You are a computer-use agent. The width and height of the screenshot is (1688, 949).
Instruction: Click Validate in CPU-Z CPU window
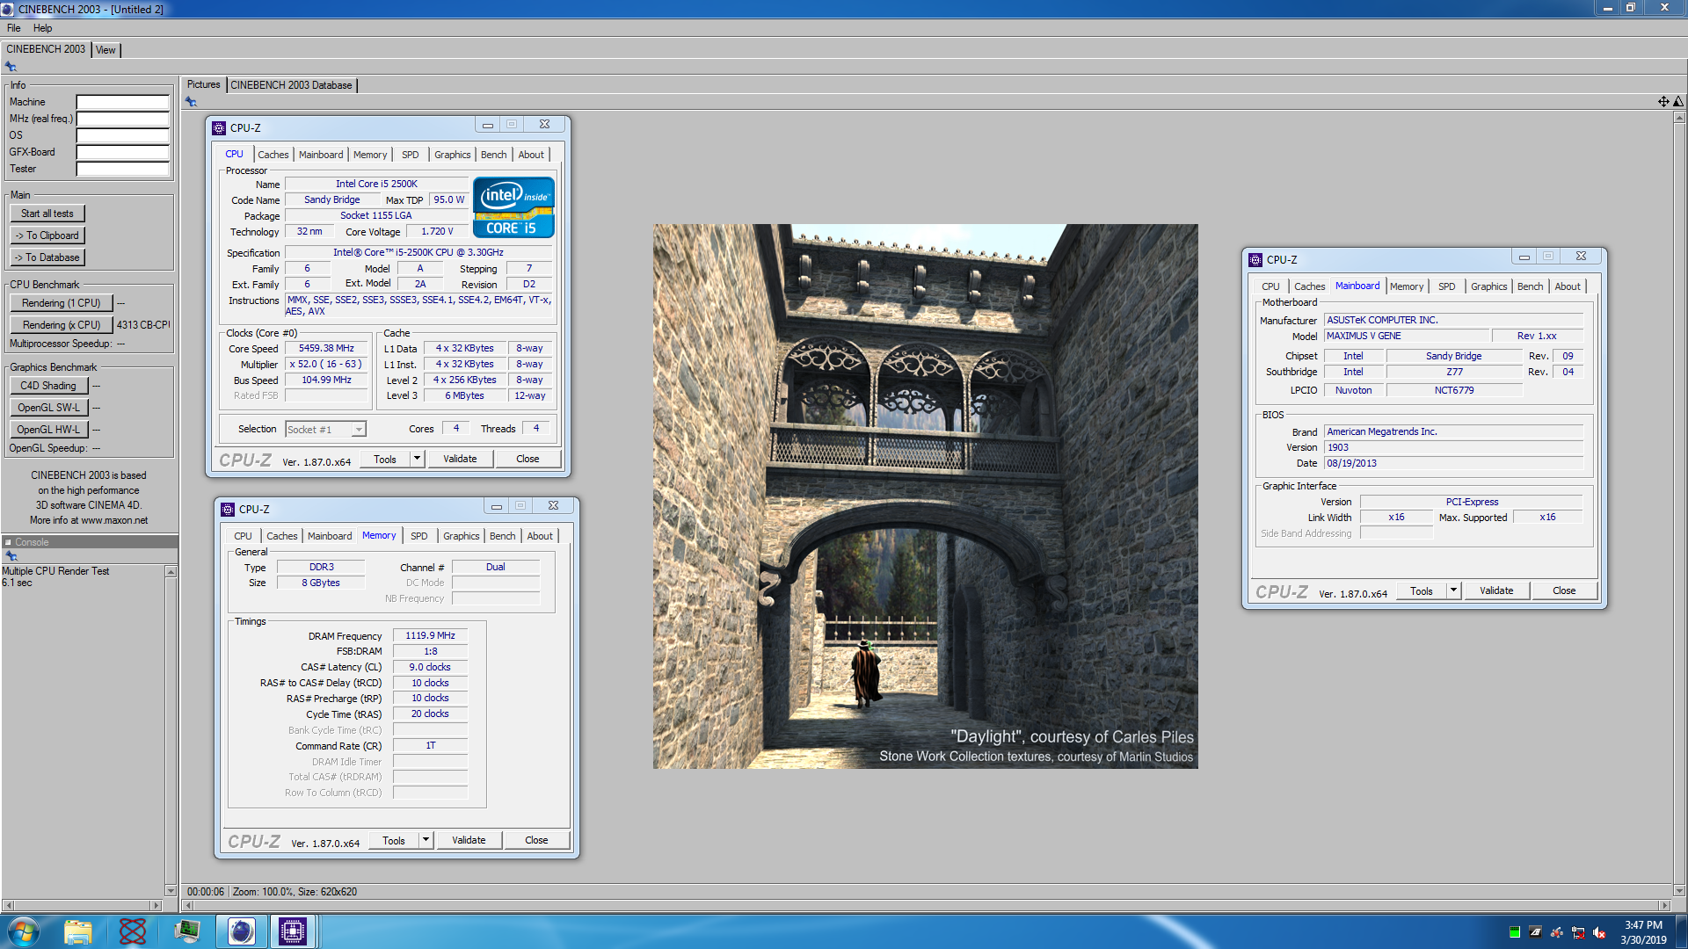(x=460, y=459)
